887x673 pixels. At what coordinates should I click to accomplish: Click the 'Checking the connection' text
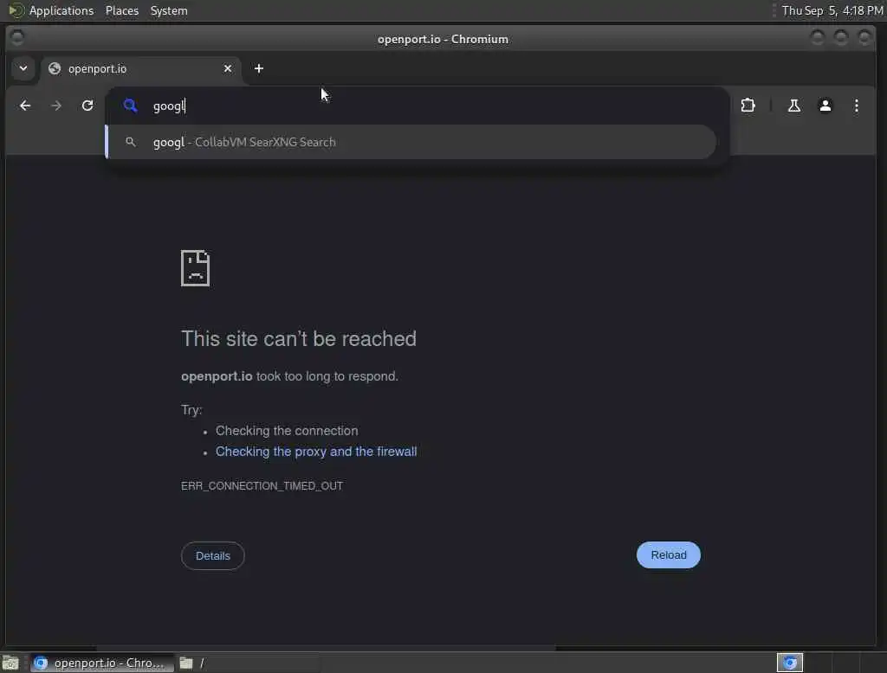(287, 431)
